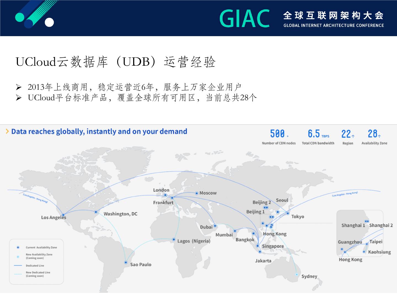Click the "Beijing 1" label

coord(256,212)
